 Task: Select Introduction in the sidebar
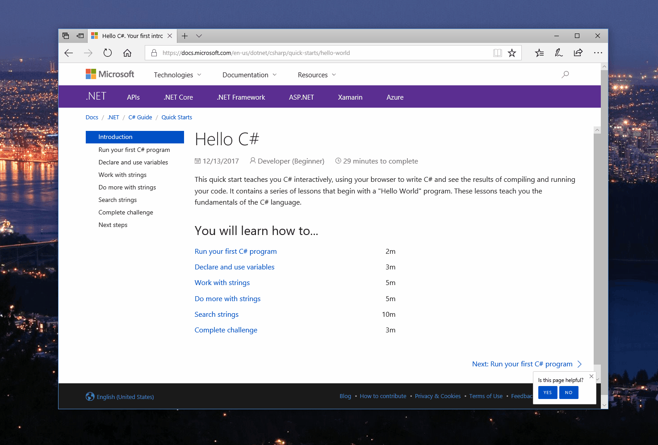coord(135,137)
